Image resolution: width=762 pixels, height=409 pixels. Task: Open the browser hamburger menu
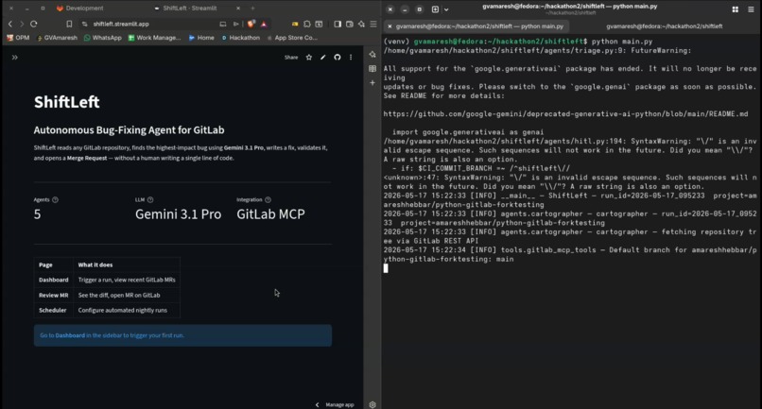click(373, 24)
